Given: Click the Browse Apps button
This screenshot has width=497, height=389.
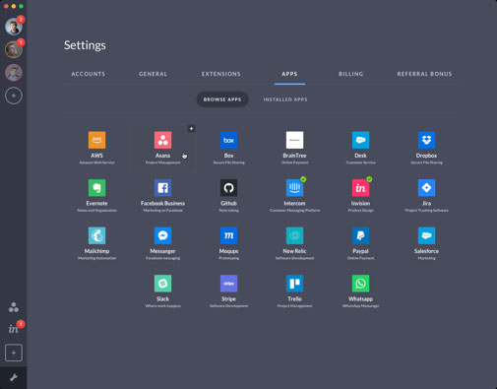Looking at the screenshot, I should tap(222, 99).
